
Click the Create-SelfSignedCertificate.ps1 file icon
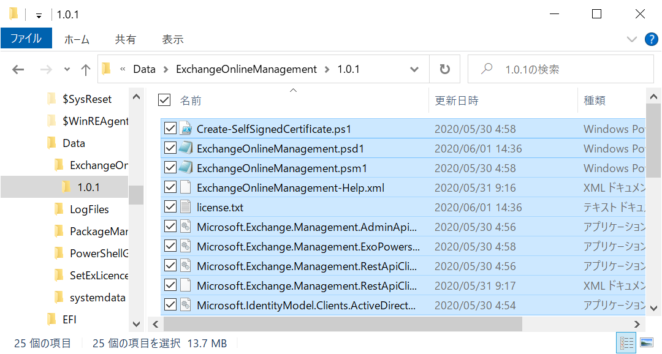click(x=186, y=128)
